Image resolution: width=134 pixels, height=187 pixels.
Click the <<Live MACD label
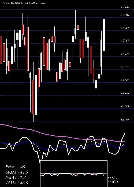coord(113,180)
